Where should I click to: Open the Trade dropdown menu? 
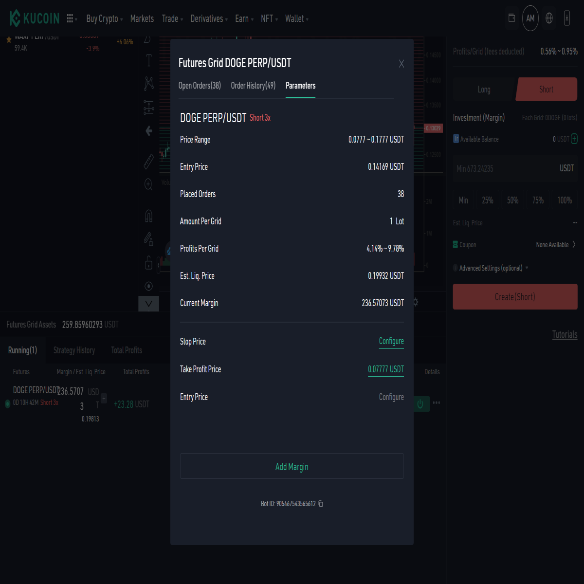(x=172, y=18)
